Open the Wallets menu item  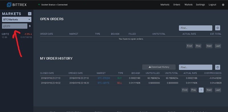click(x=188, y=5)
